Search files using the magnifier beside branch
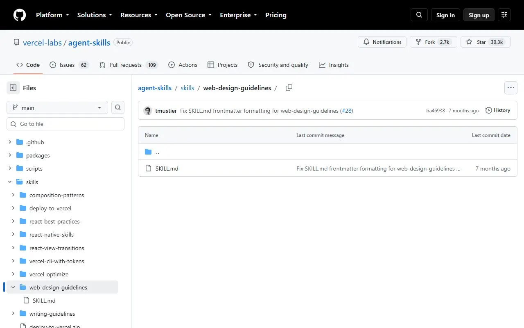Screen dimensions: 524x328 pos(118,107)
